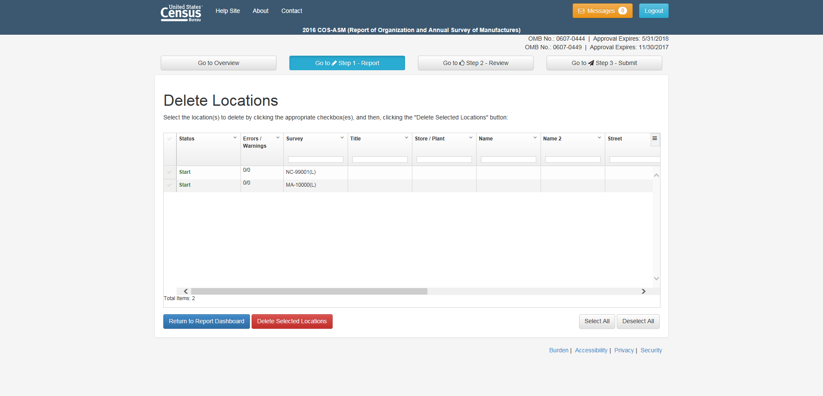The width and height of the screenshot is (823, 396).
Task: Click the right arrow of horizontal scrollbar
Action: point(643,291)
